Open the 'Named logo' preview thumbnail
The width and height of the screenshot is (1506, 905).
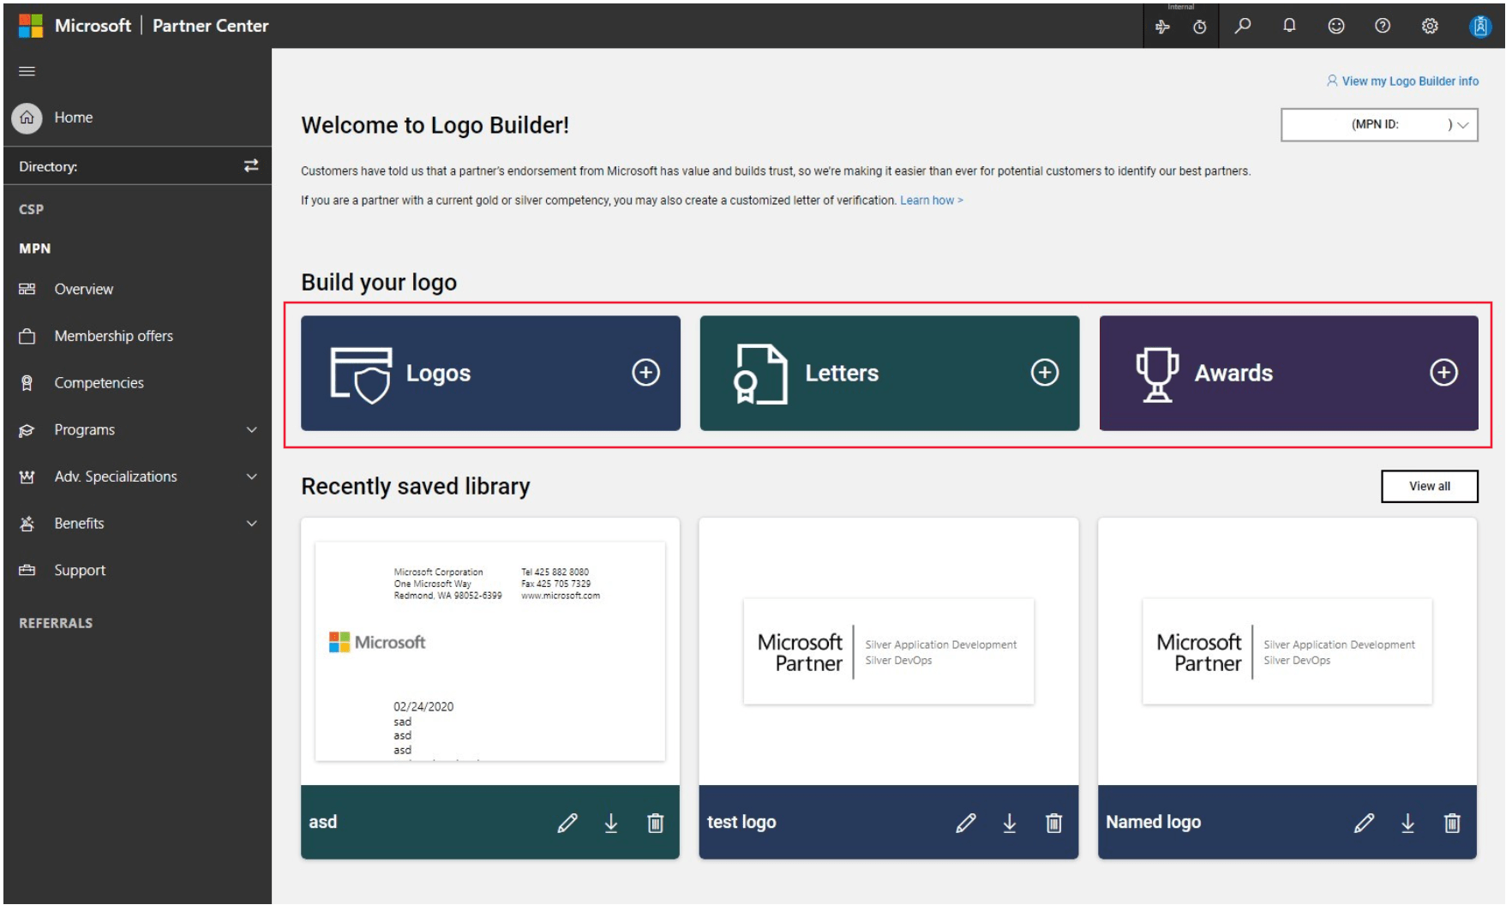tap(1287, 651)
